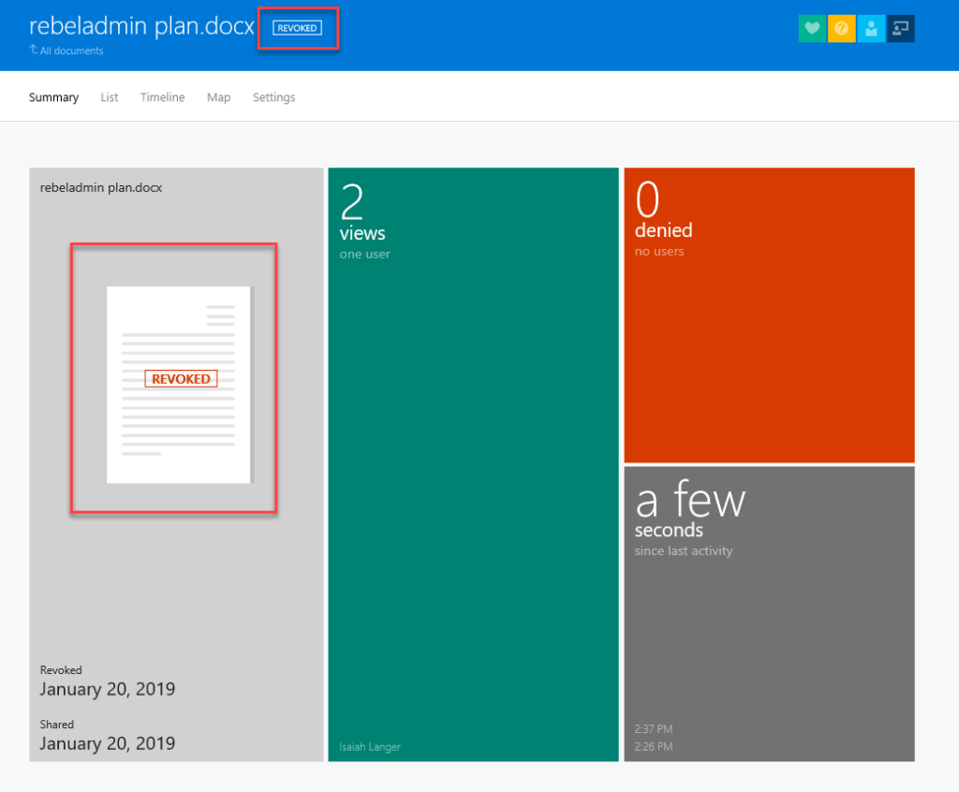The width and height of the screenshot is (959, 792).
Task: Click the REVOKED badge next to the title
Action: click(297, 27)
